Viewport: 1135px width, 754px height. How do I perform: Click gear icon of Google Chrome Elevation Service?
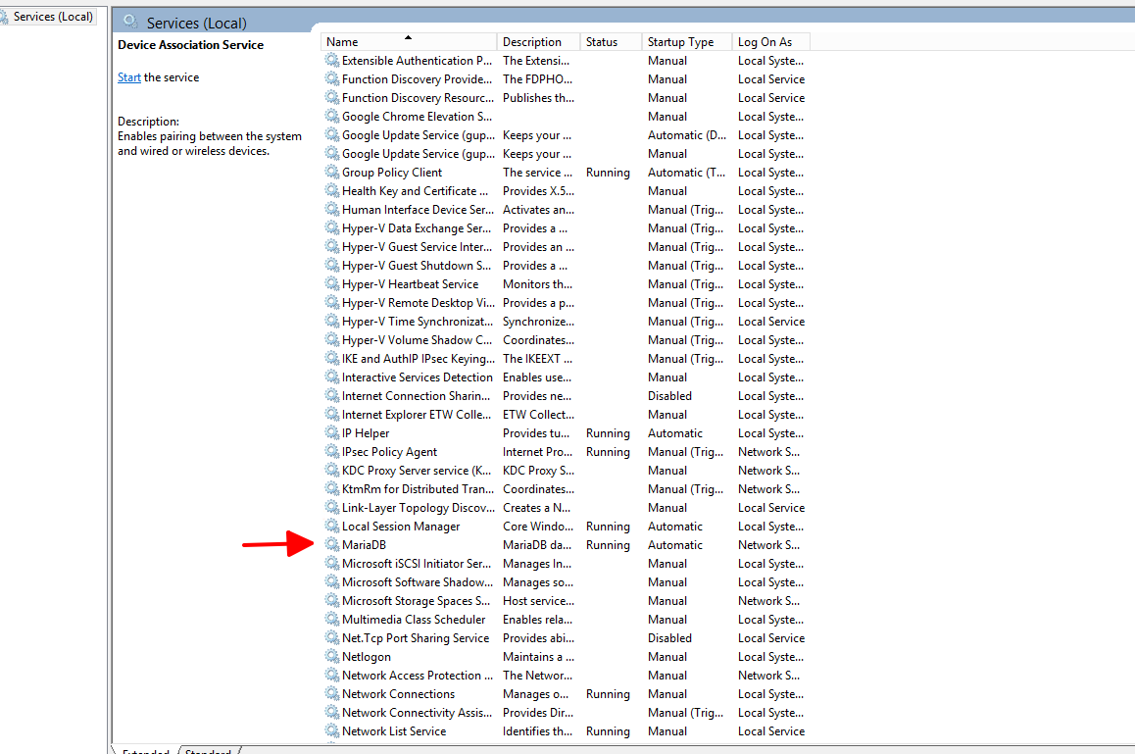[x=331, y=116]
